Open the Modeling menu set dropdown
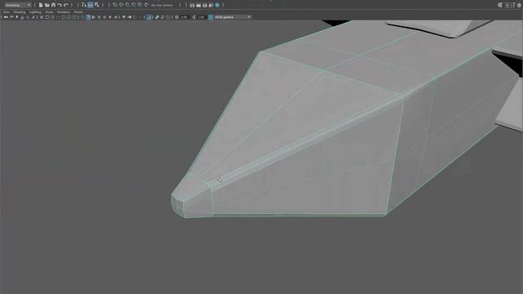Viewport: 523px width, 294px height. 18,5
